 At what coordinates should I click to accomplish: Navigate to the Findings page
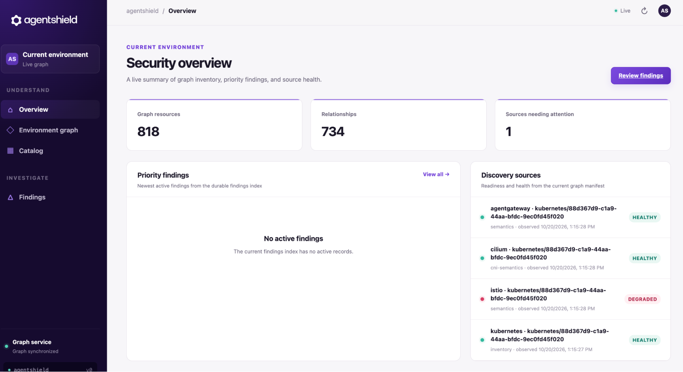pyautogui.click(x=50, y=197)
